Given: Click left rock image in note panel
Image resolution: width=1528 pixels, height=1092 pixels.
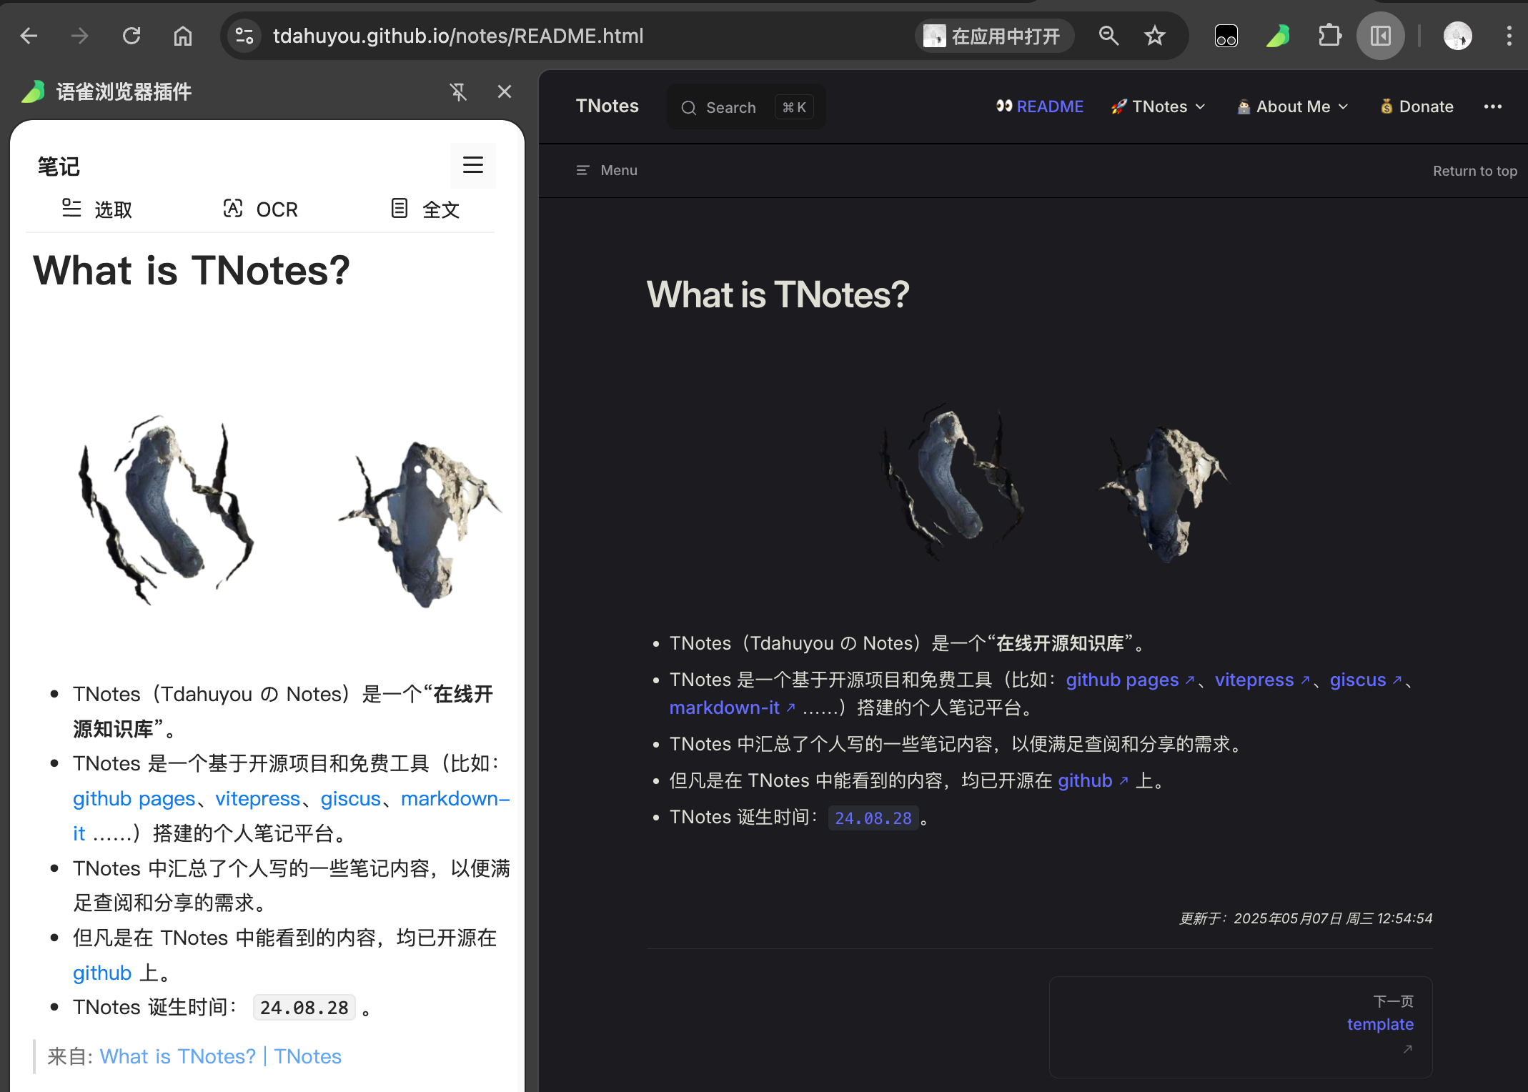Looking at the screenshot, I should pos(166,510).
